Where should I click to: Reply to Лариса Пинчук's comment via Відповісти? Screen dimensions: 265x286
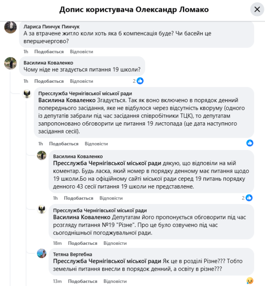[81, 51]
